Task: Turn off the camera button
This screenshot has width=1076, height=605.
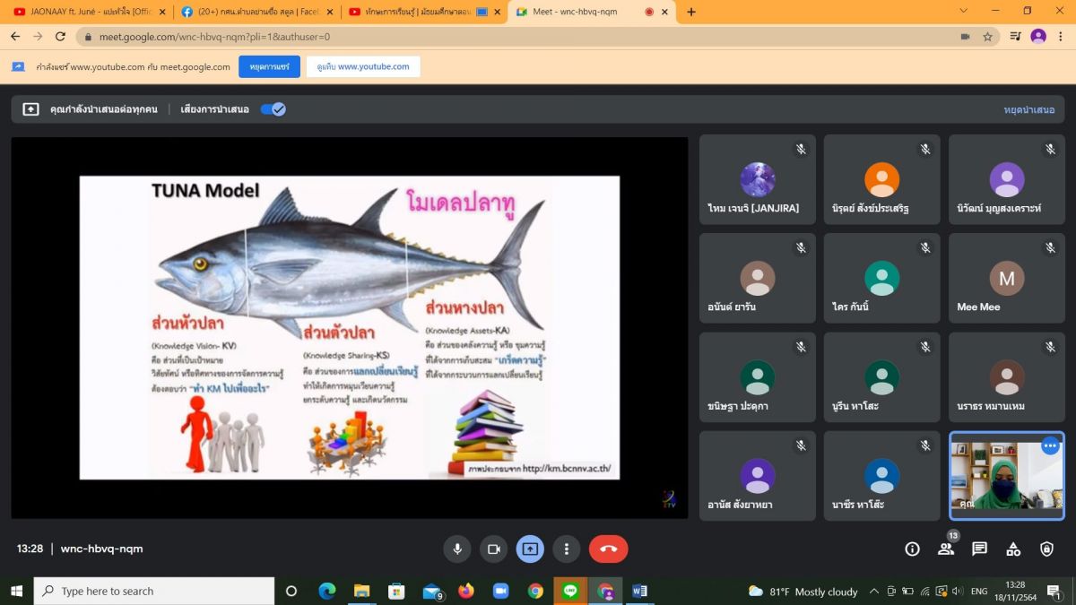Action: click(x=492, y=549)
